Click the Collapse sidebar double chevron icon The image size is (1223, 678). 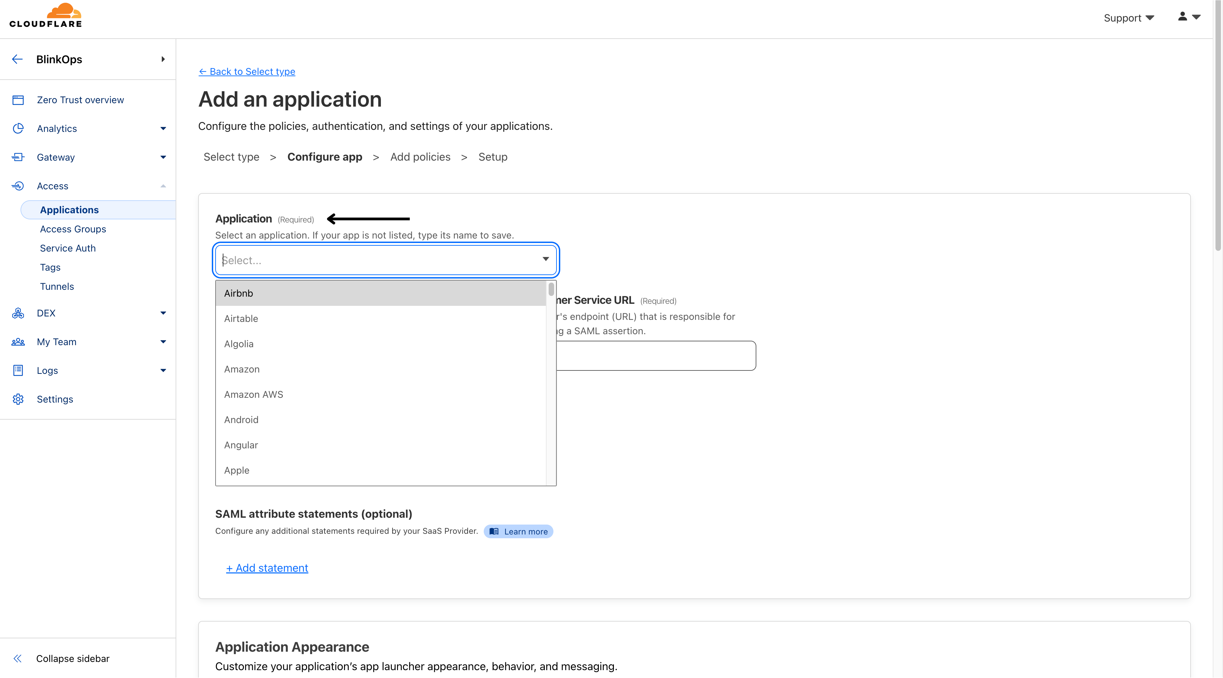point(17,659)
